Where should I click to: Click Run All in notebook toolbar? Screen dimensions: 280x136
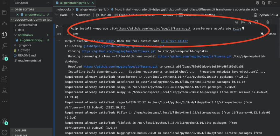point(103,15)
